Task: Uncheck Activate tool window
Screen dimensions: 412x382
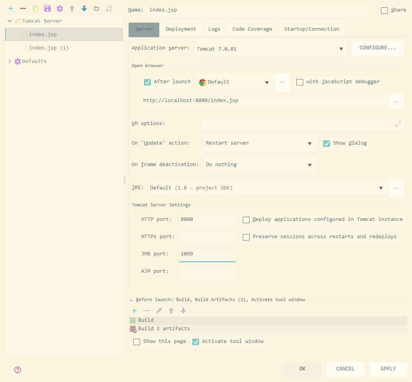Action: tap(196, 342)
